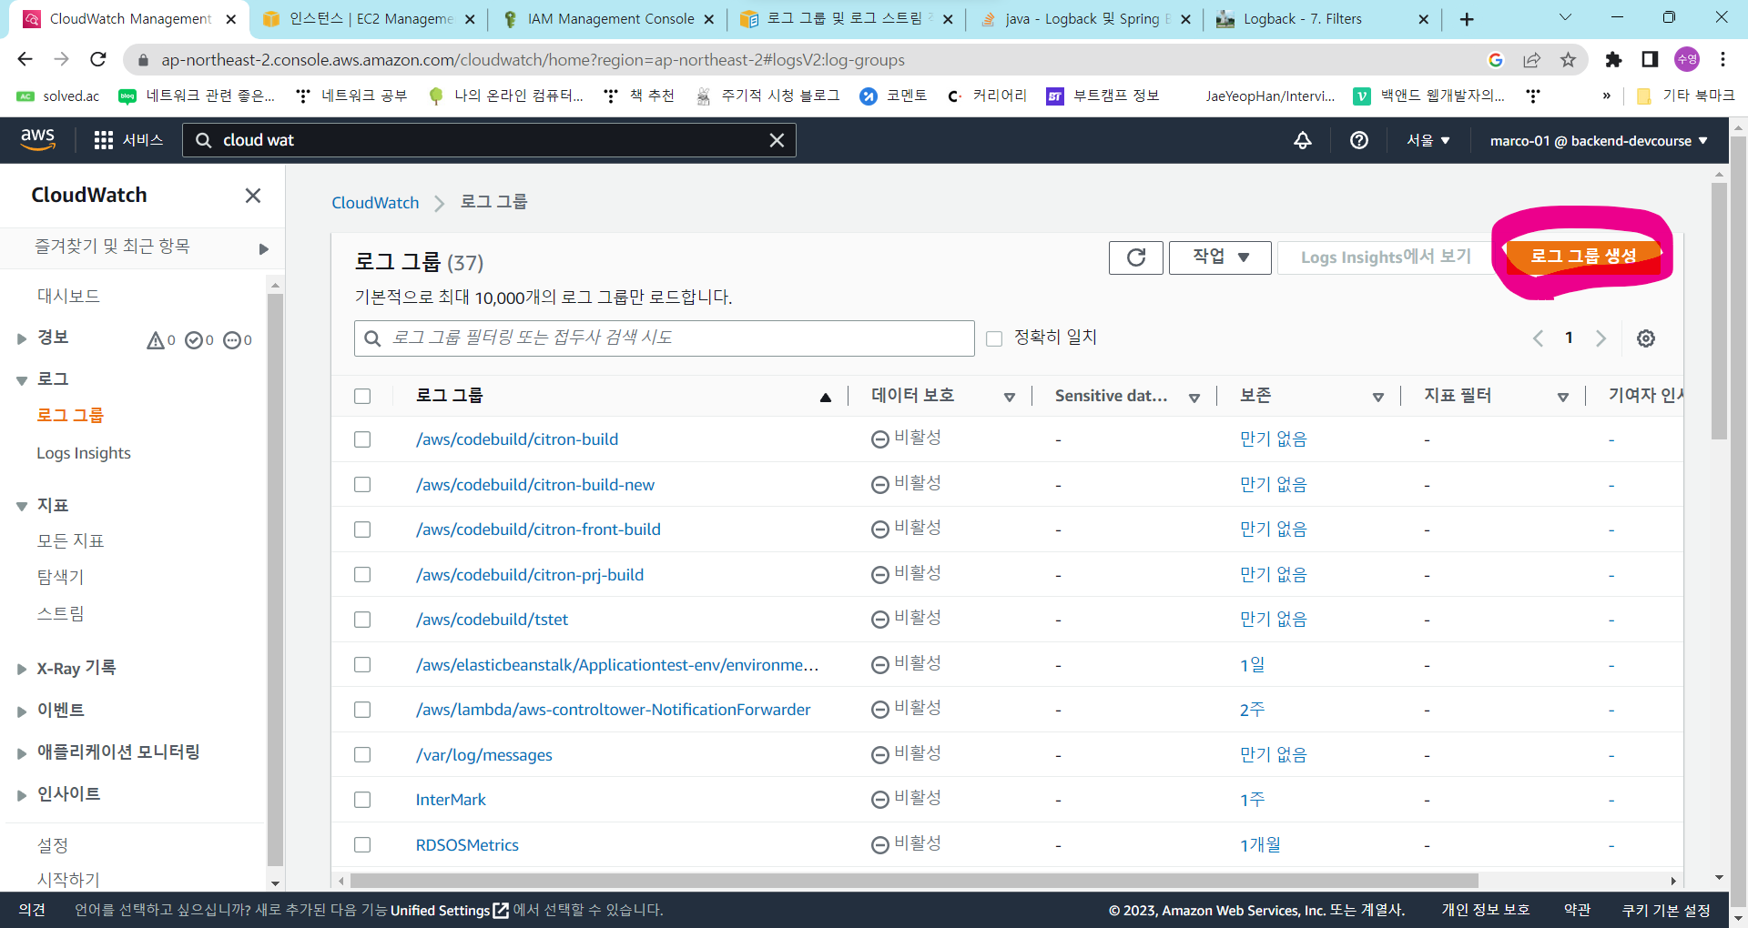1748x928 pixels.
Task: Sort by log group name ascending arrow
Action: [826, 397]
